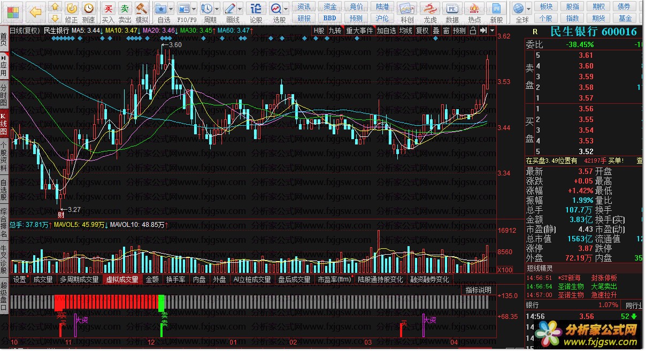
Task: Toggle the 九转 indicator
Action: click(335, 30)
